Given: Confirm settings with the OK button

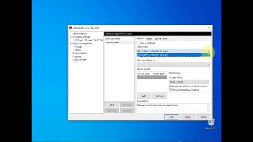Looking at the screenshot, I should coord(172,117).
